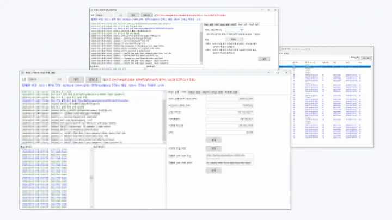
Task: Click the button at the rear settings panel's lower right
Action: (264, 59)
